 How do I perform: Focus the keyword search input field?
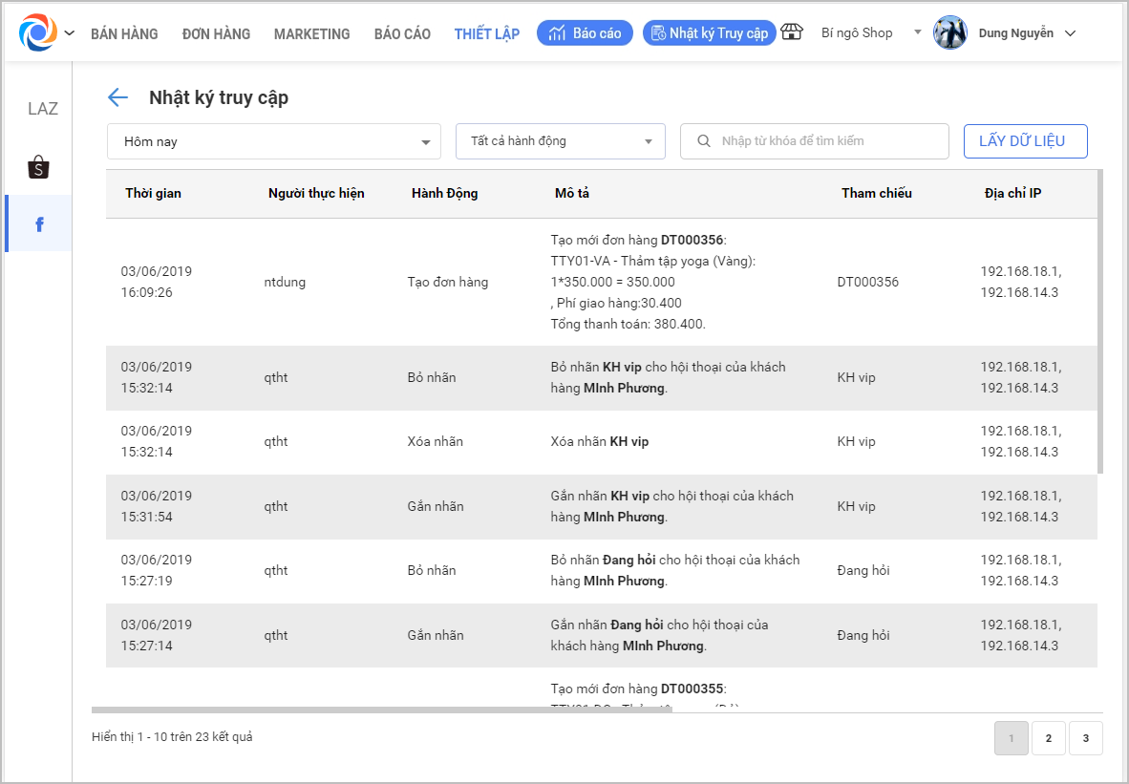tap(826, 141)
